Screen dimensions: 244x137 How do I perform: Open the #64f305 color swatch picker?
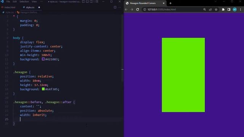coord(43,89)
